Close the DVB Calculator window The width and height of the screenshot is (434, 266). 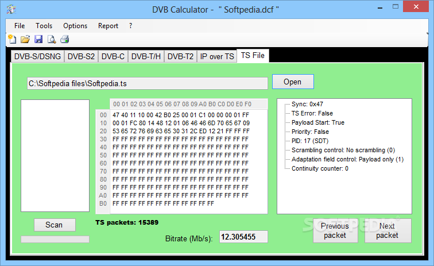[416, 7]
